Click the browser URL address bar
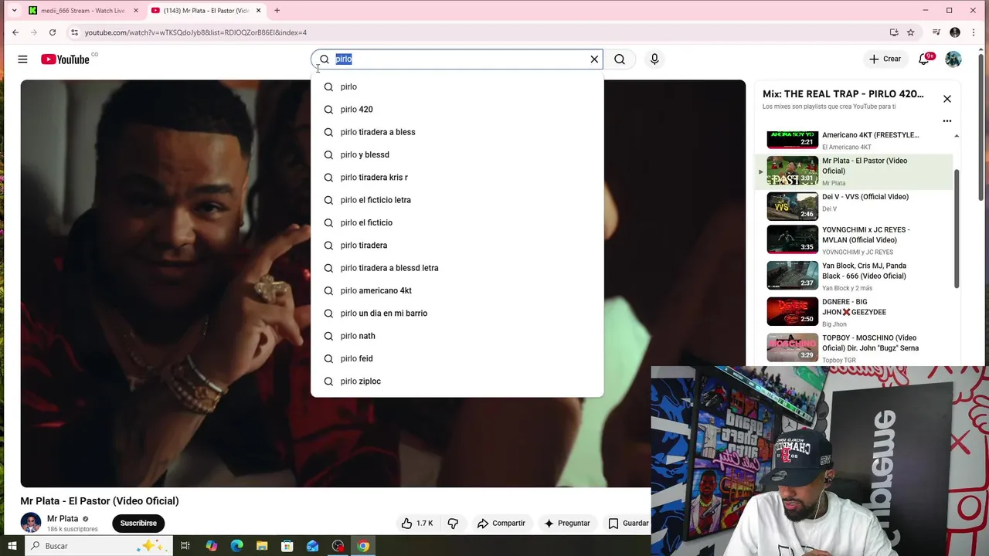This screenshot has width=989, height=556. click(479, 32)
